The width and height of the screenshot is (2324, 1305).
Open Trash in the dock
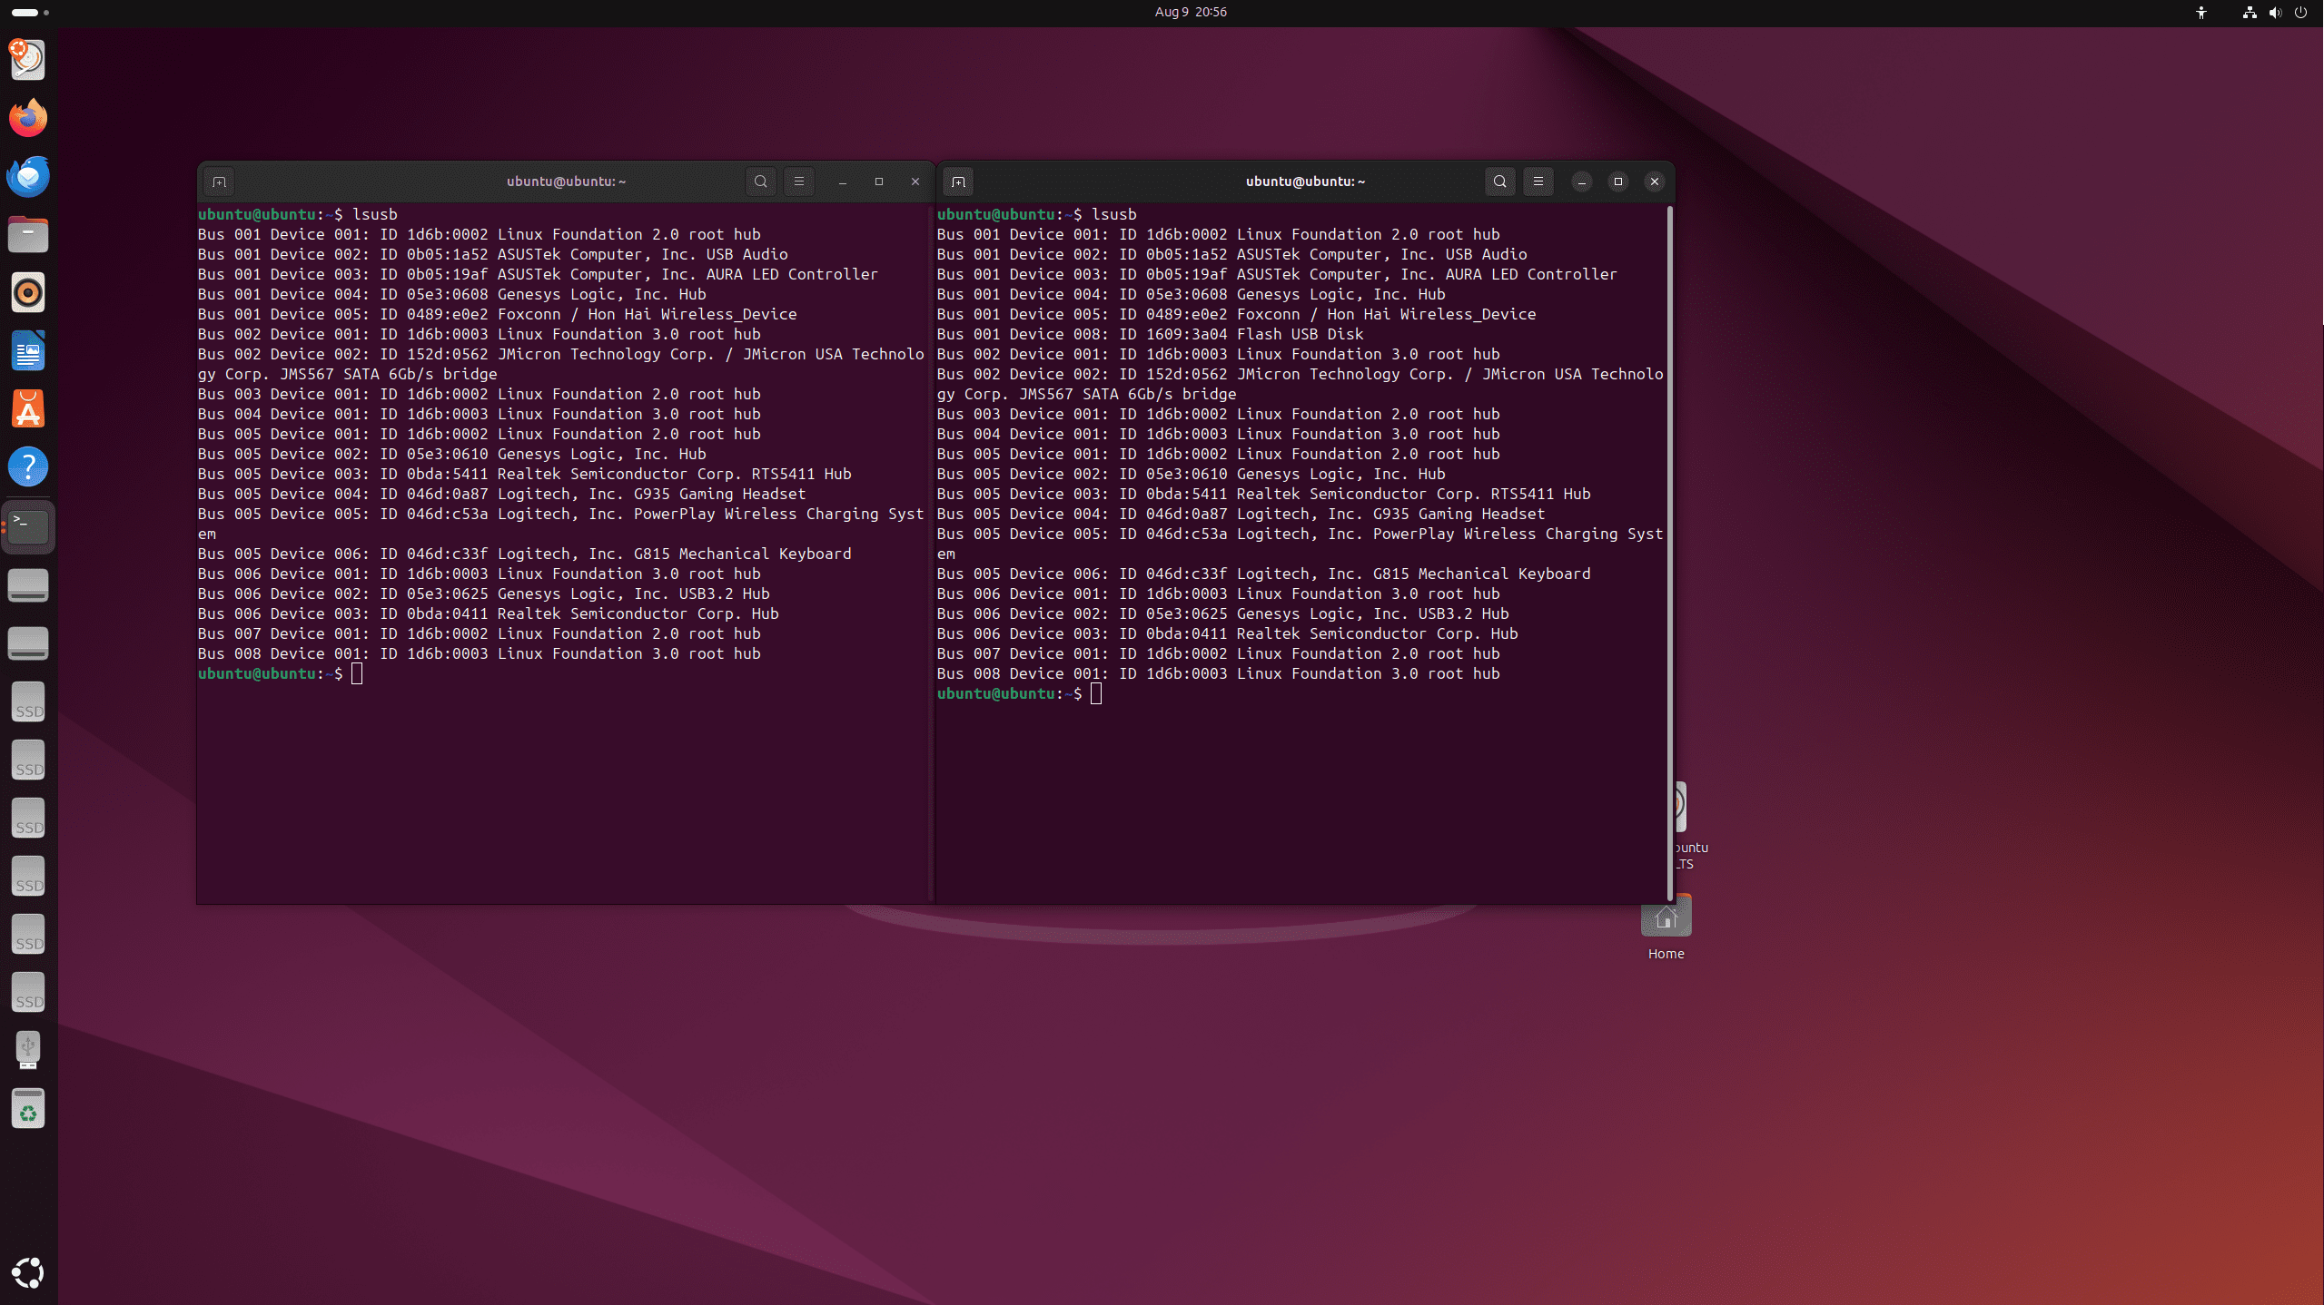pos(28,1108)
